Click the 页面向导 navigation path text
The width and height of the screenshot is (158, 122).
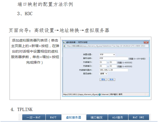(x=59, y=30)
